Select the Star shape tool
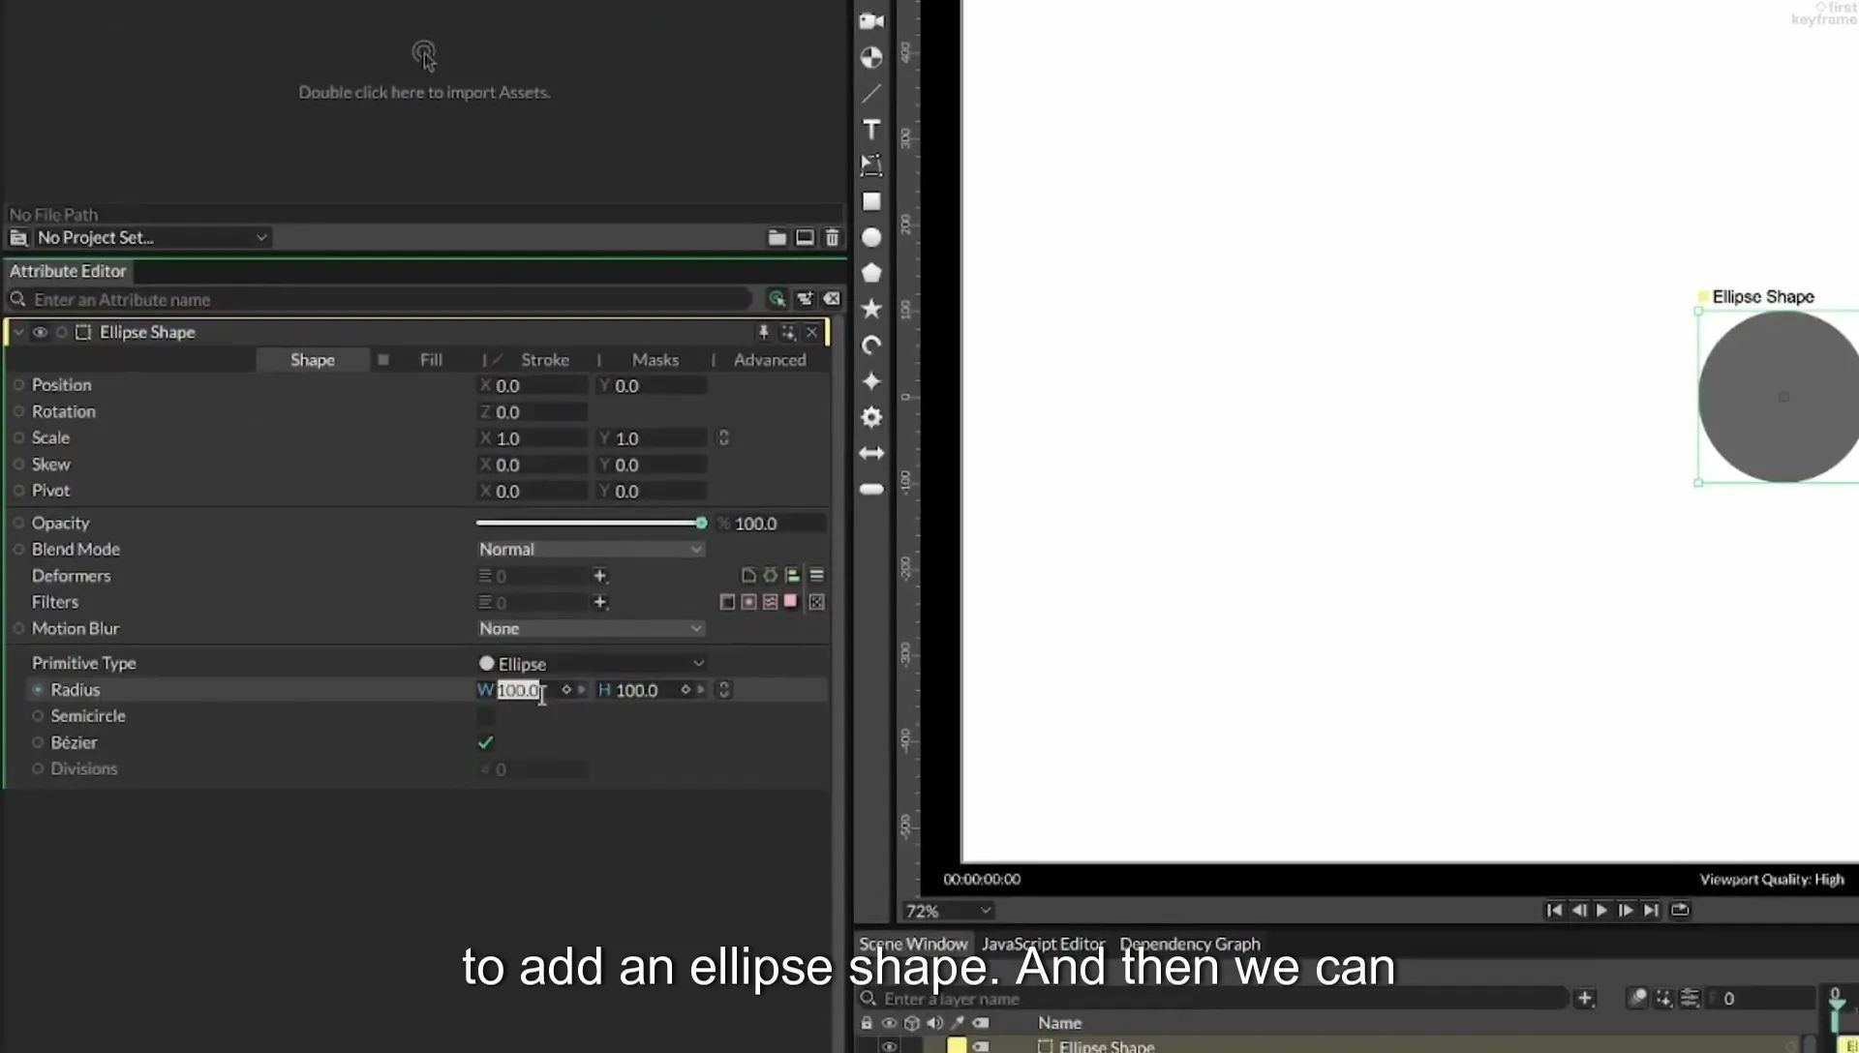Image resolution: width=1859 pixels, height=1053 pixels. [871, 309]
